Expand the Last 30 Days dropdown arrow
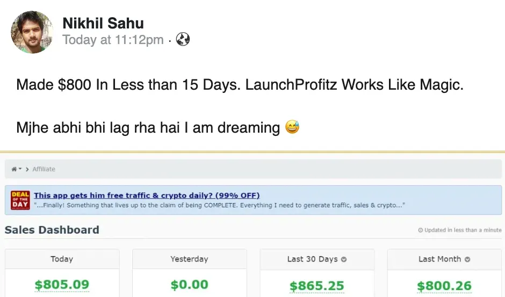Image resolution: width=505 pixels, height=297 pixels. pos(344,259)
